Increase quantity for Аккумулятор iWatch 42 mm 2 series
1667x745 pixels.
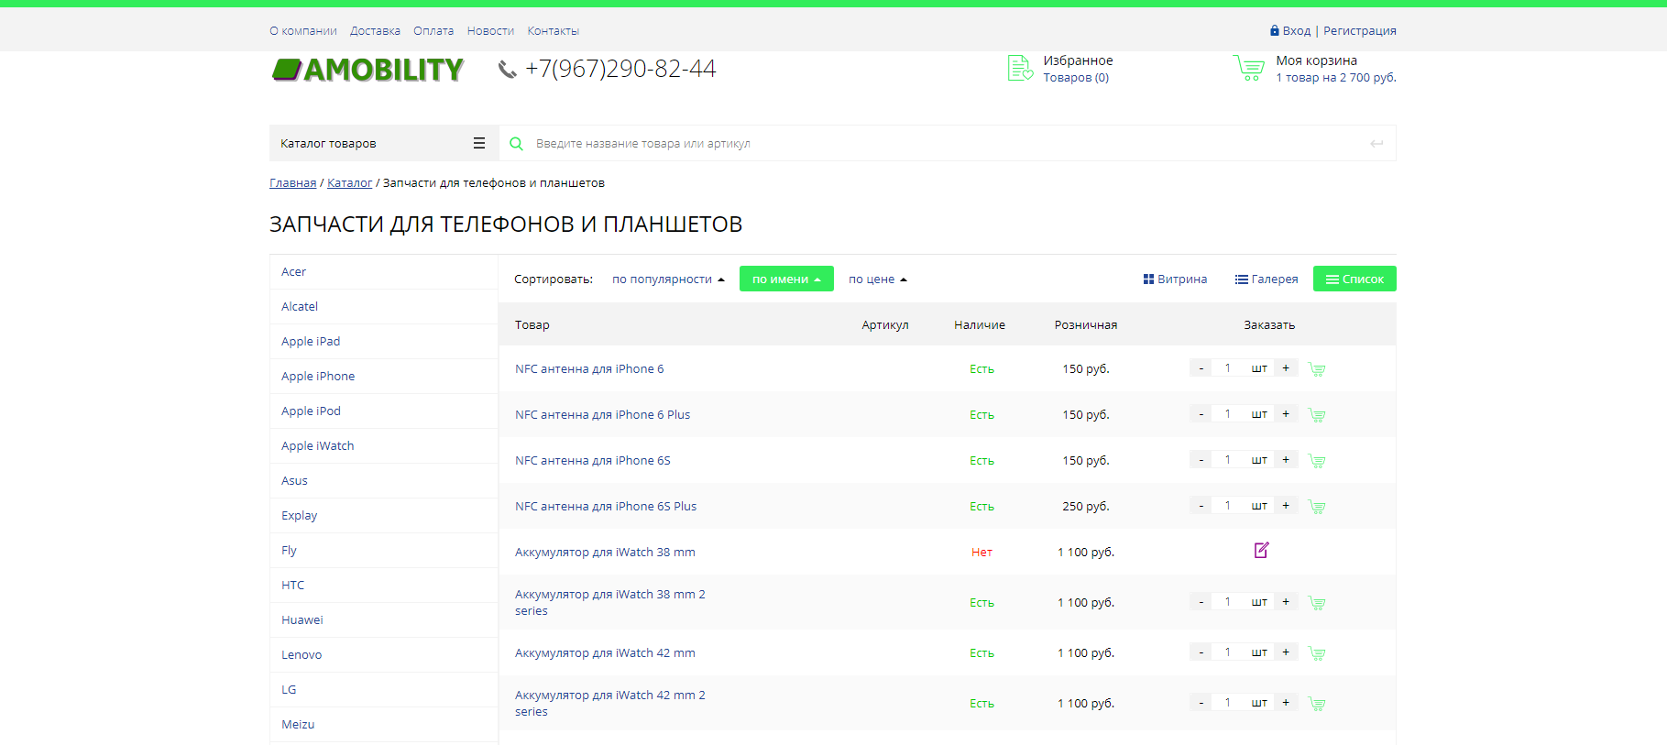(x=1286, y=703)
